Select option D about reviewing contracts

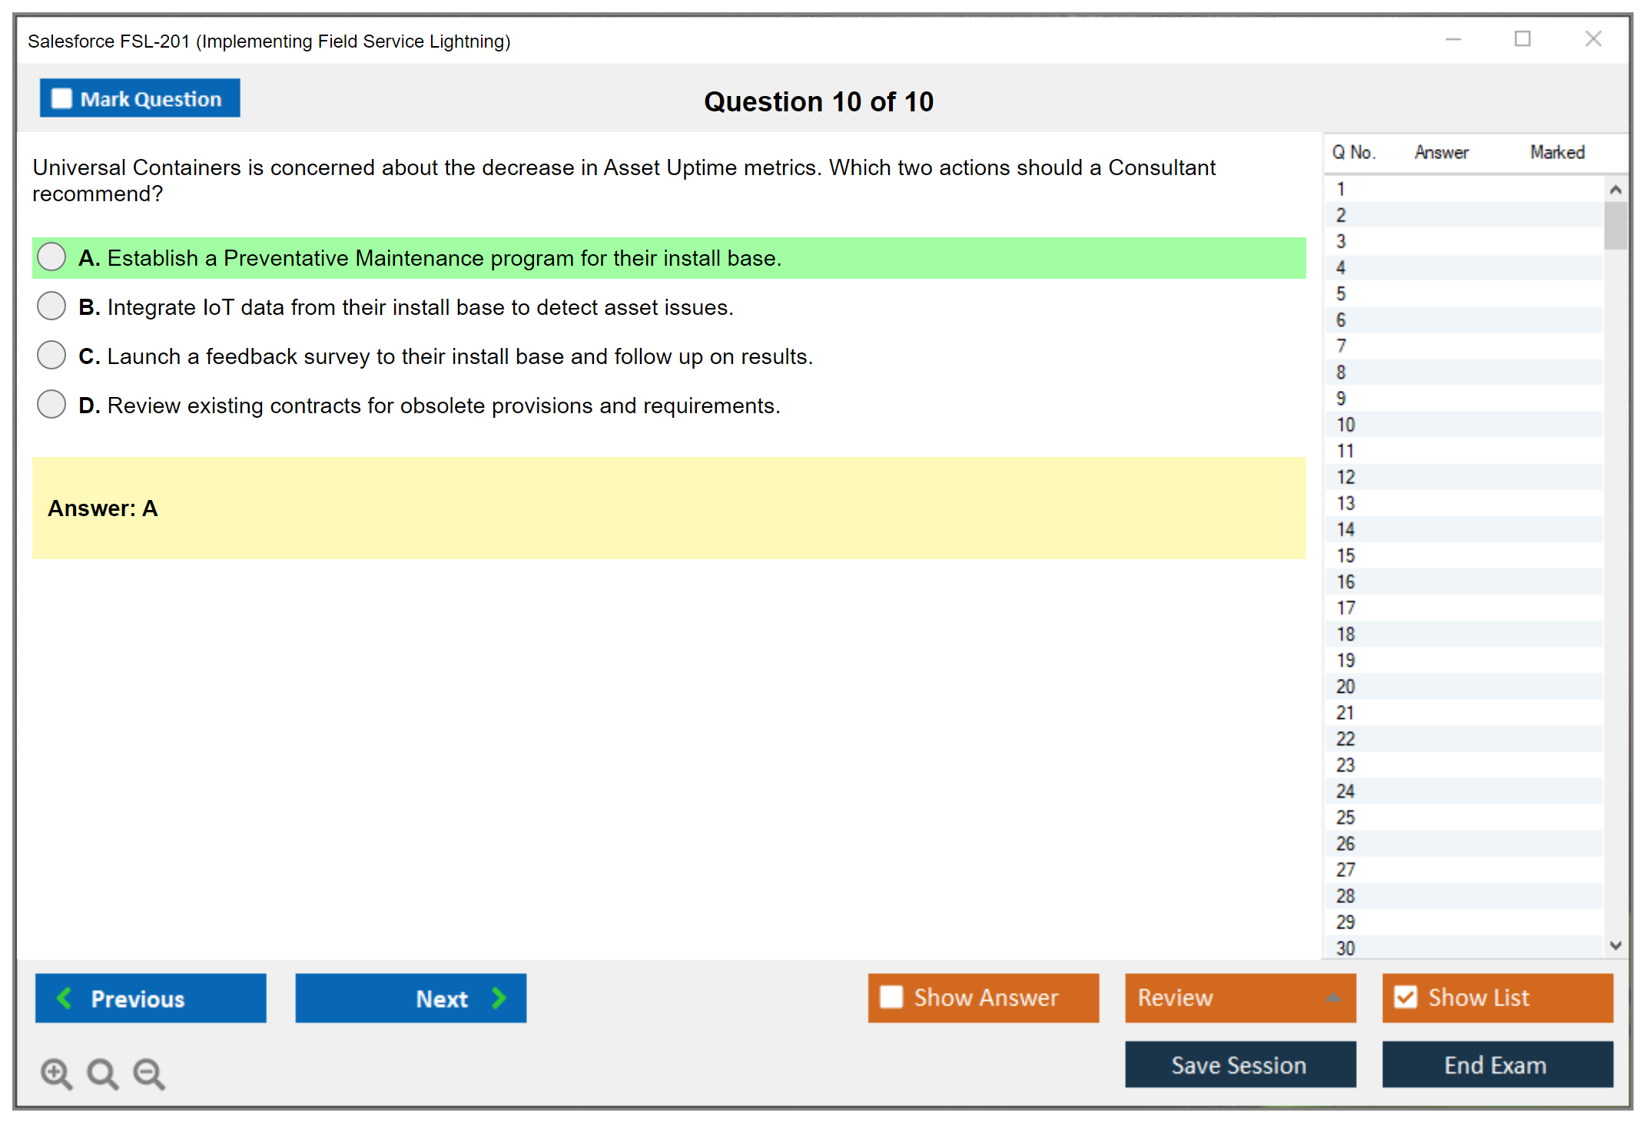pos(51,405)
